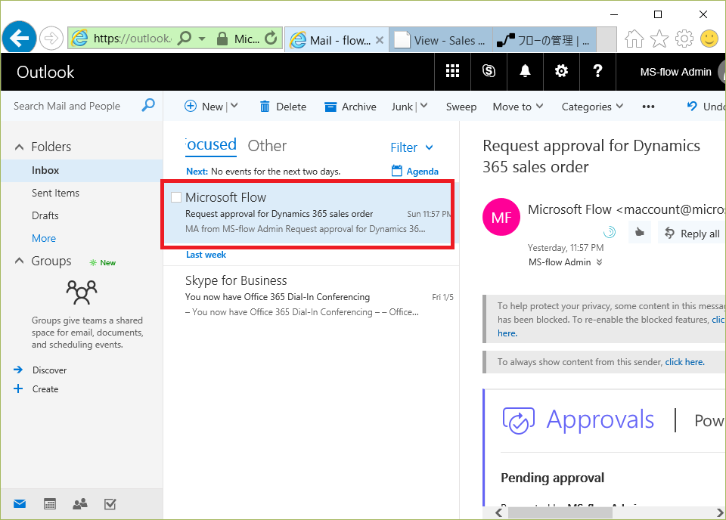The width and height of the screenshot is (726, 520).
Task: Click the Discover groups arrow
Action: [18, 370]
